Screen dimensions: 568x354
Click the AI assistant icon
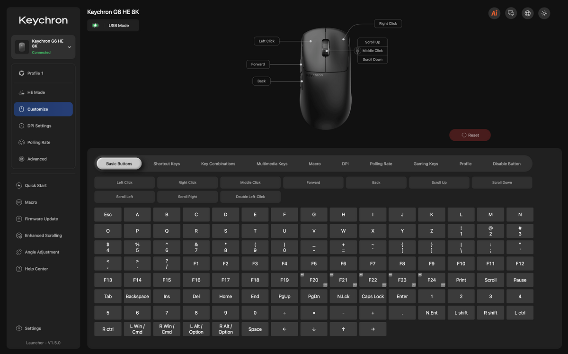(x=494, y=13)
